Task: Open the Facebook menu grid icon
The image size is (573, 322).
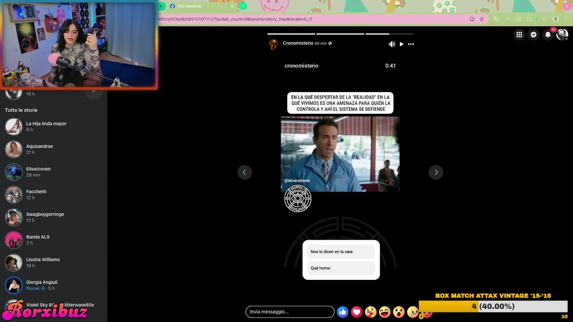Action: click(x=519, y=34)
